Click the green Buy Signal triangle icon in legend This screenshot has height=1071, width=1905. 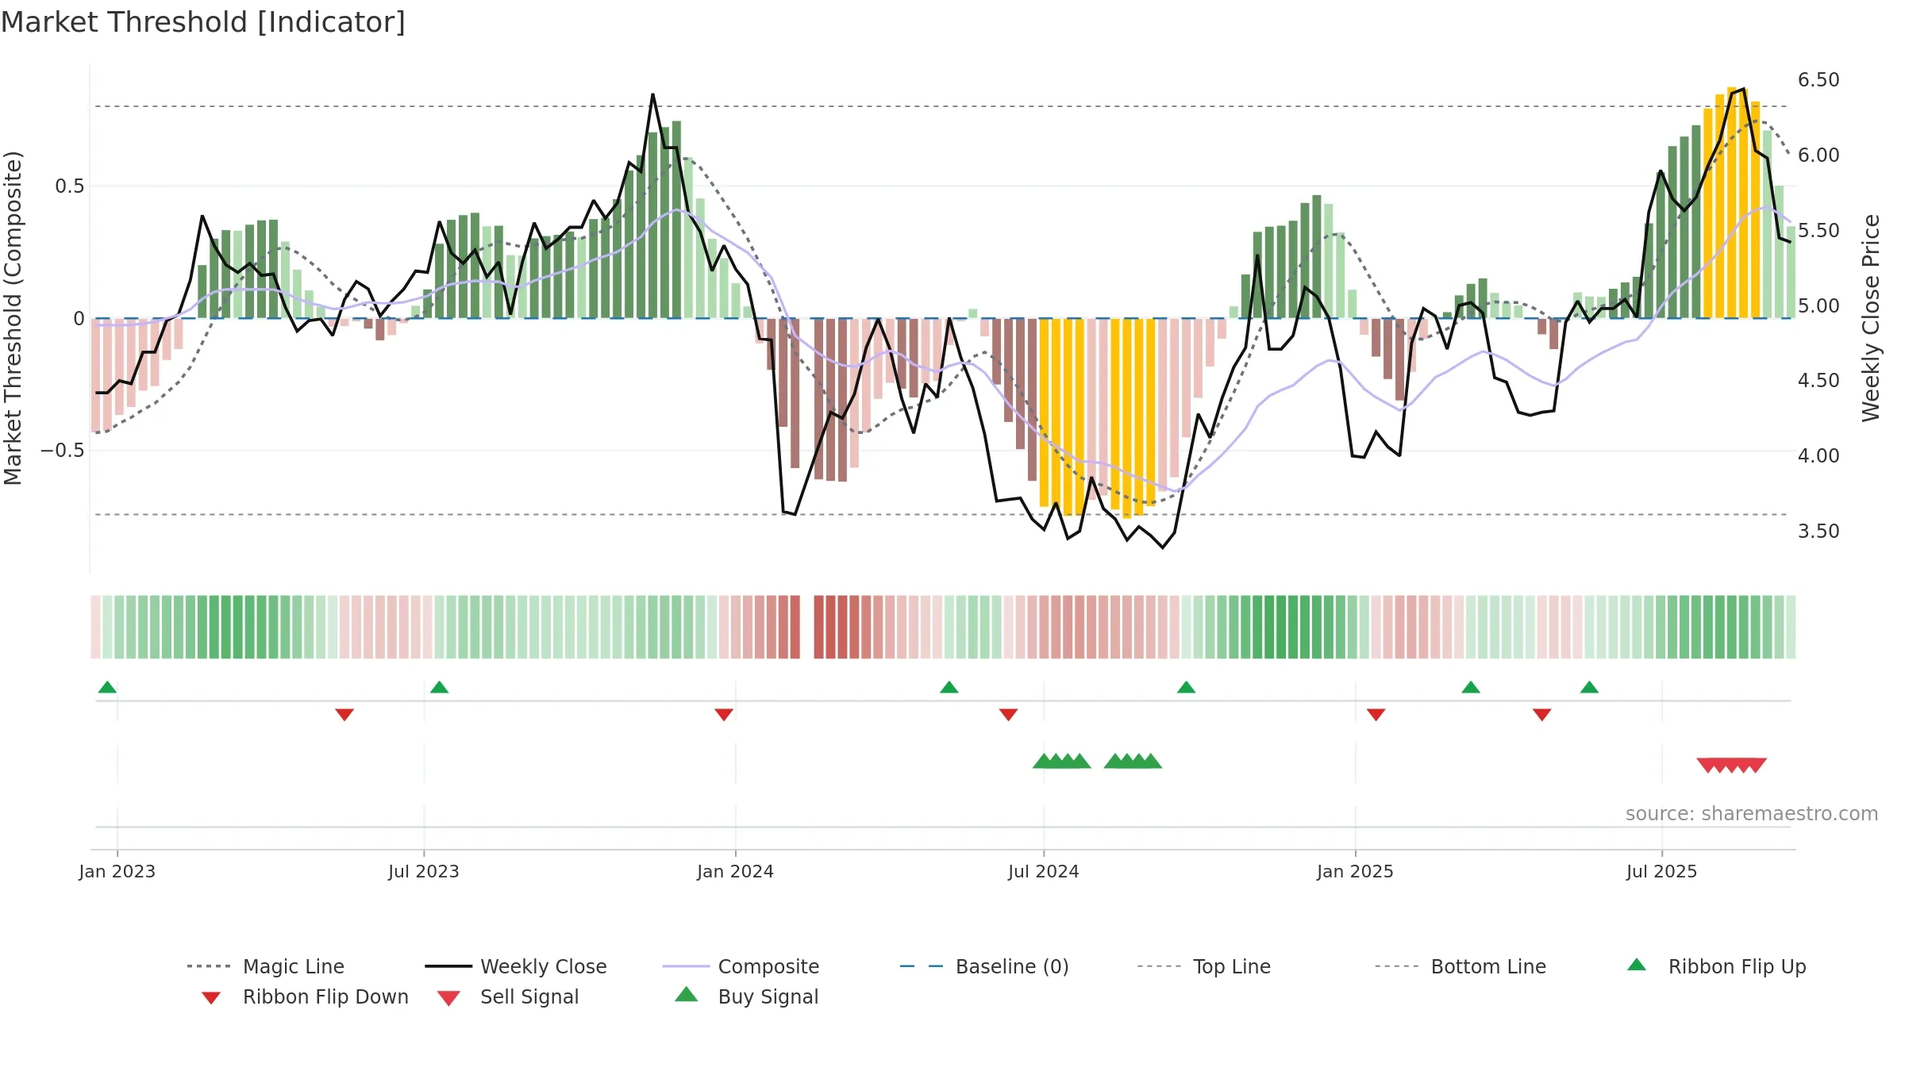(x=687, y=994)
